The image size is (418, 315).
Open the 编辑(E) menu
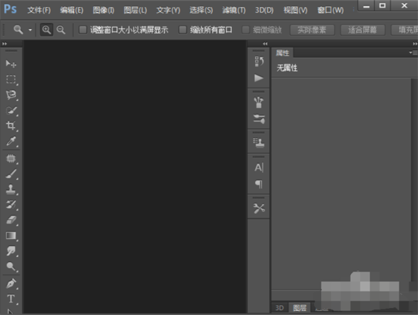[x=72, y=10]
